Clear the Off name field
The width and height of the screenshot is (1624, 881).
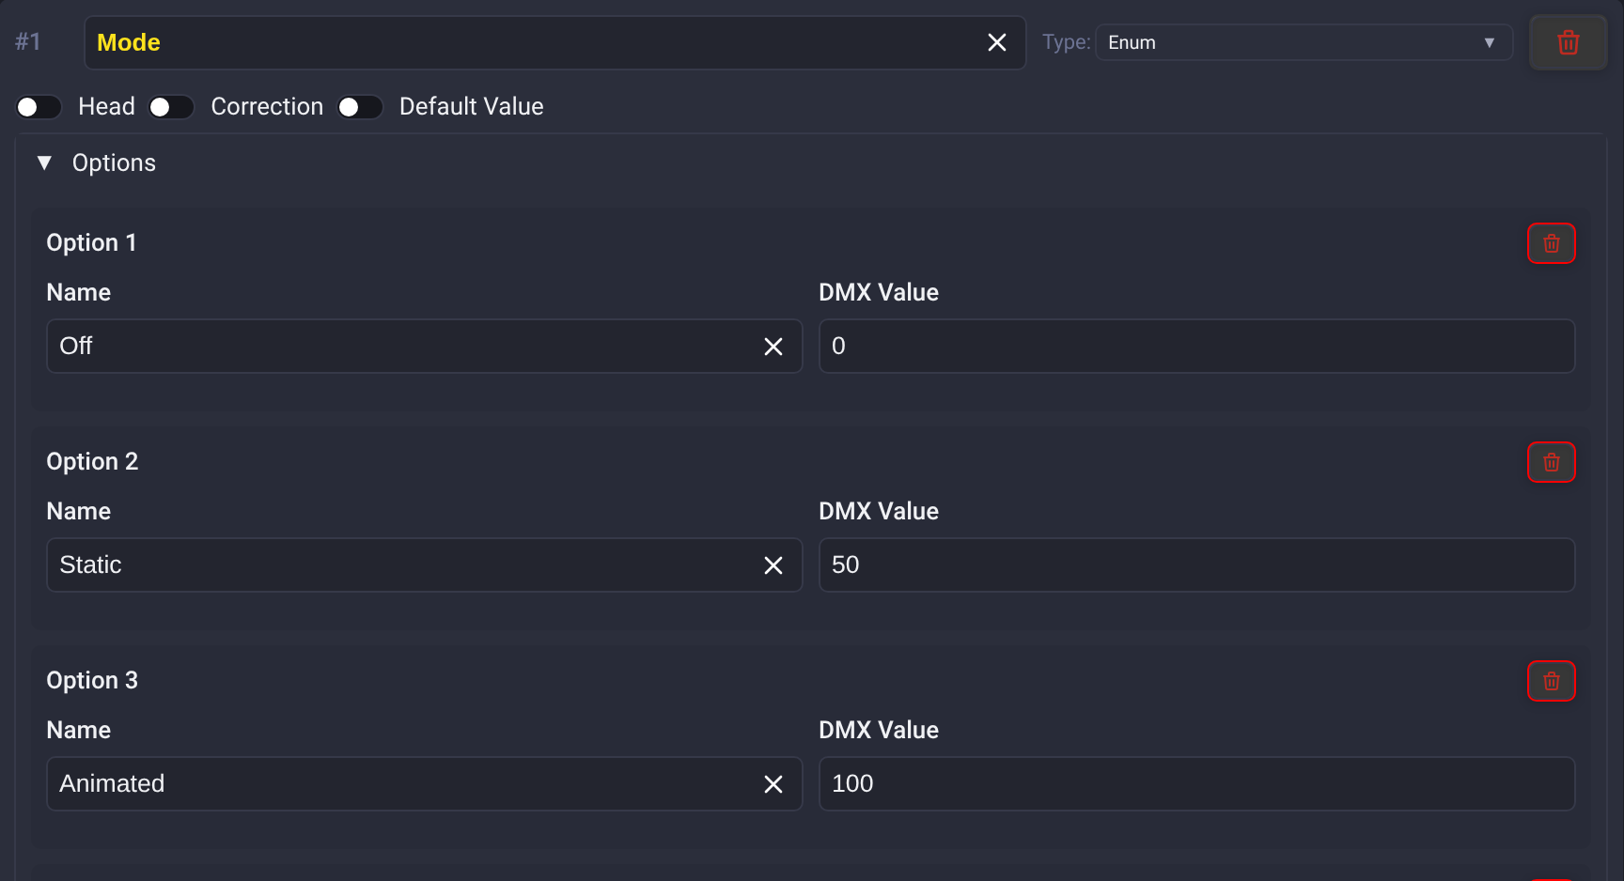(773, 347)
